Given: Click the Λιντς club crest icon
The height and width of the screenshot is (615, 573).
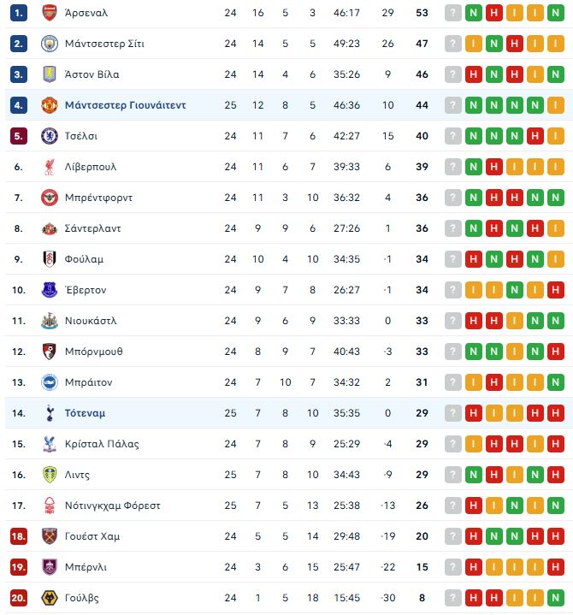Looking at the screenshot, I should pos(49,475).
